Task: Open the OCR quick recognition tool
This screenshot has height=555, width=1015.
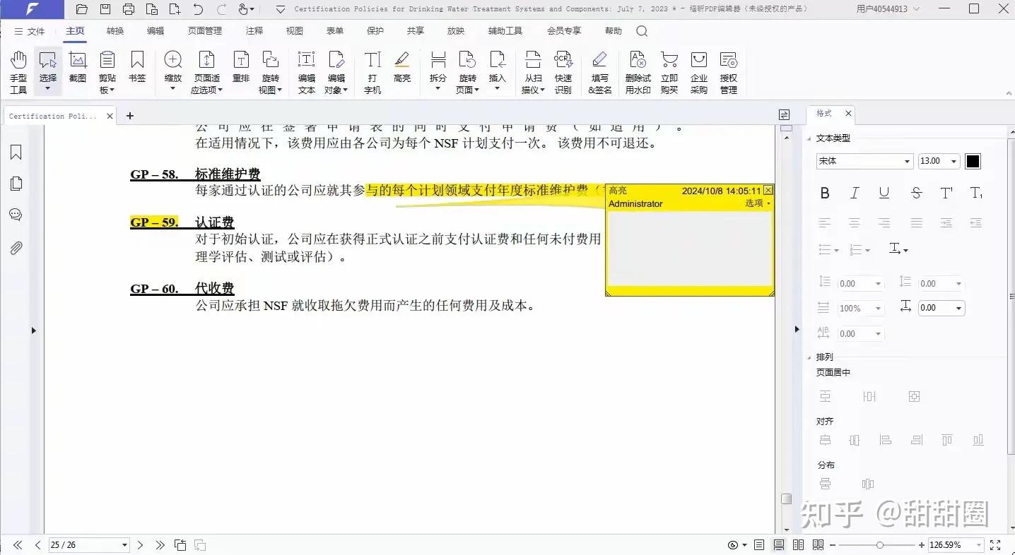Action: tap(563, 72)
